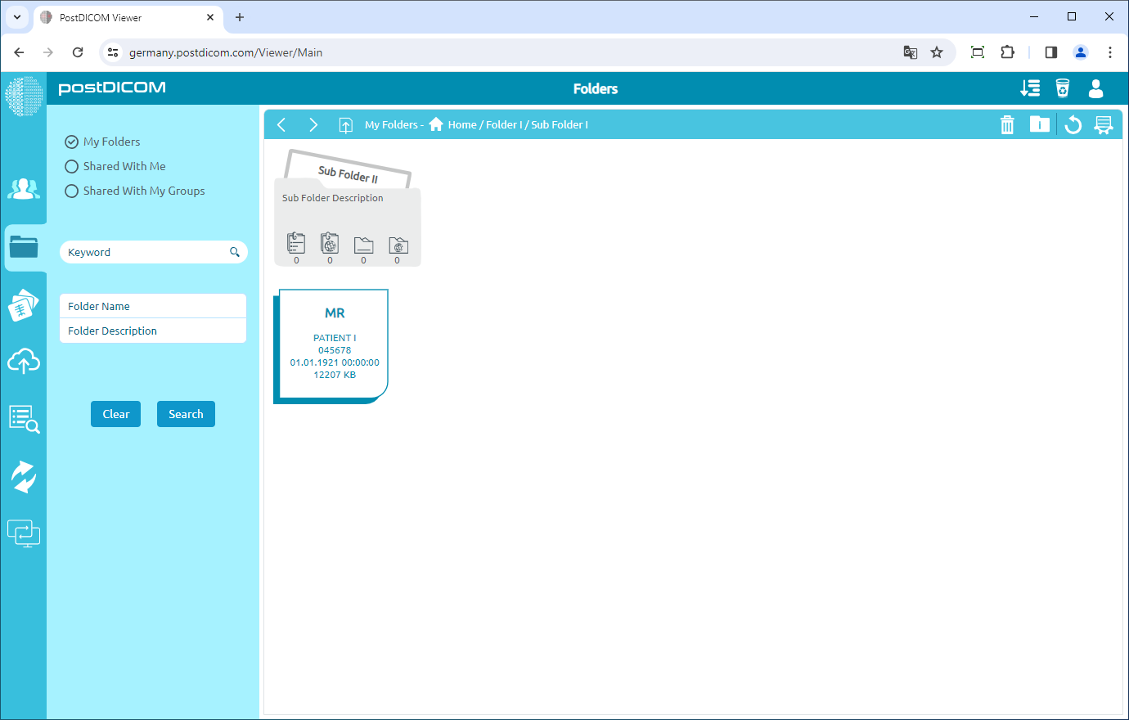Open the MR study for PATIENT I
Screen dimensions: 1129x720
[334, 344]
